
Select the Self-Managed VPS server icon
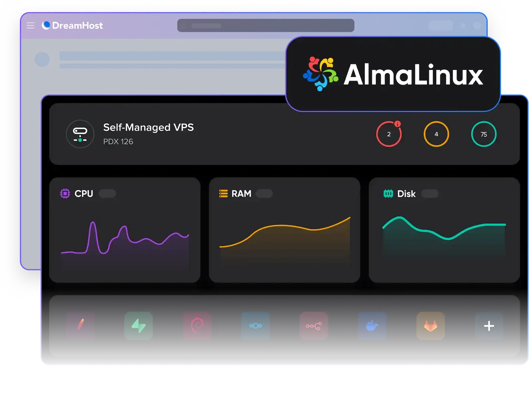(x=80, y=134)
